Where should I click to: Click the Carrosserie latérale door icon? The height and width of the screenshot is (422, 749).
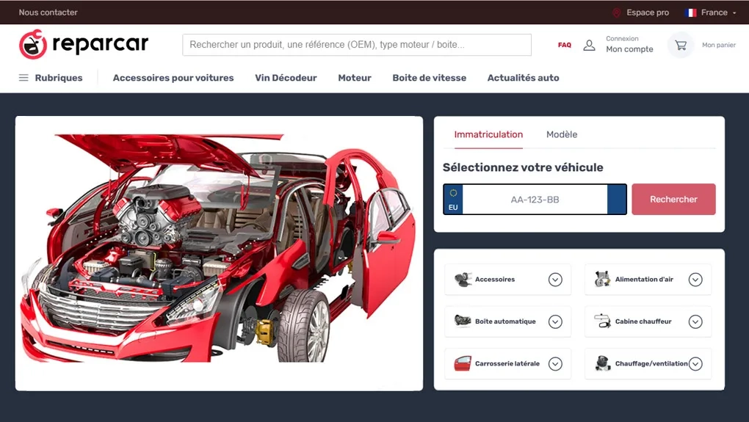(x=463, y=363)
